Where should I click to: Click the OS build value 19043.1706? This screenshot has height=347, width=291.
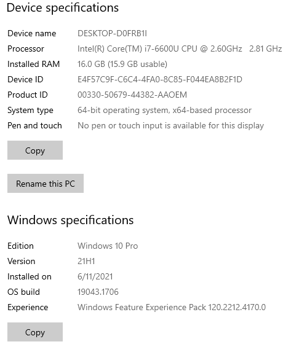point(98,292)
